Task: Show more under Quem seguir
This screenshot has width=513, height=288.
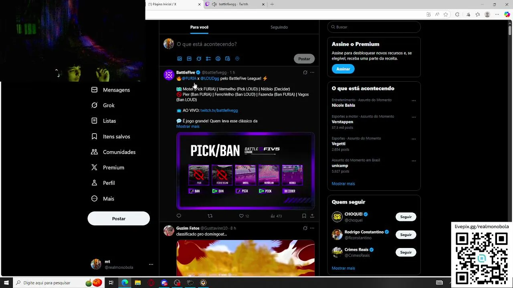Action: [x=343, y=268]
